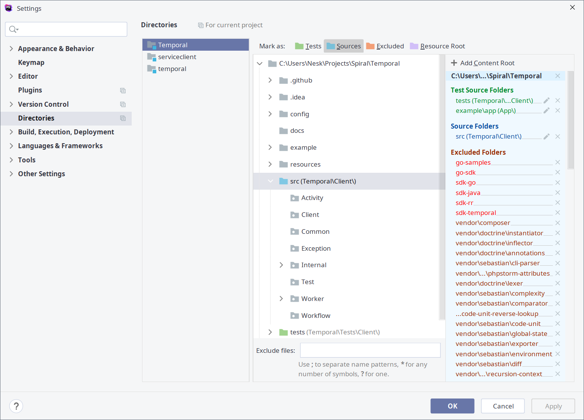Select the resources folder in tree

[x=300, y=164]
